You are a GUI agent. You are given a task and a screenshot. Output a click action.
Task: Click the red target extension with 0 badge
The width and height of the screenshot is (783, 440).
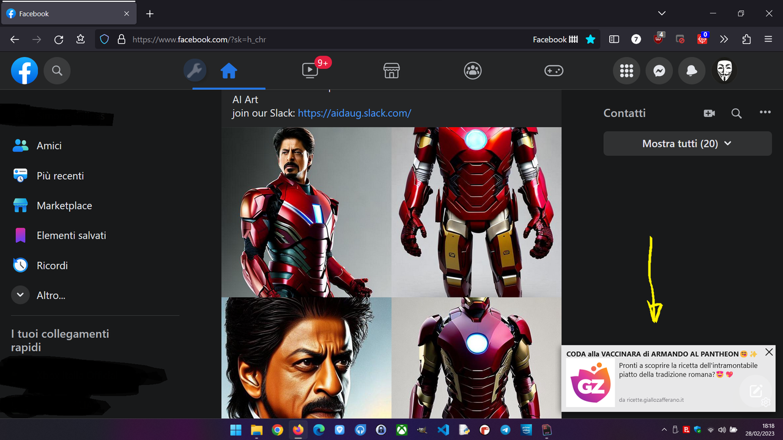pyautogui.click(x=702, y=39)
